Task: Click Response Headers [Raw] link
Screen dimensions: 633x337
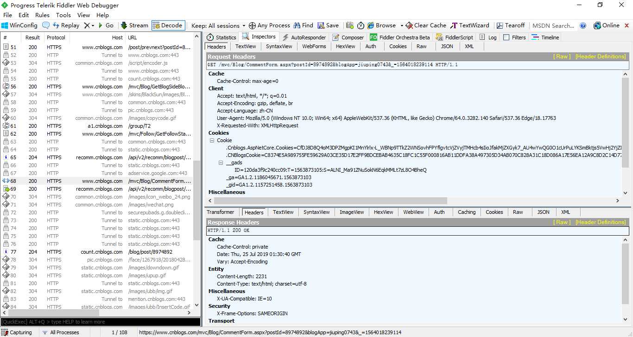Action: click(562, 222)
